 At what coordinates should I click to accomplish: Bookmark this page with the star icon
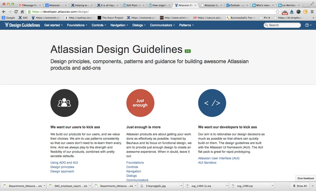click(x=278, y=12)
